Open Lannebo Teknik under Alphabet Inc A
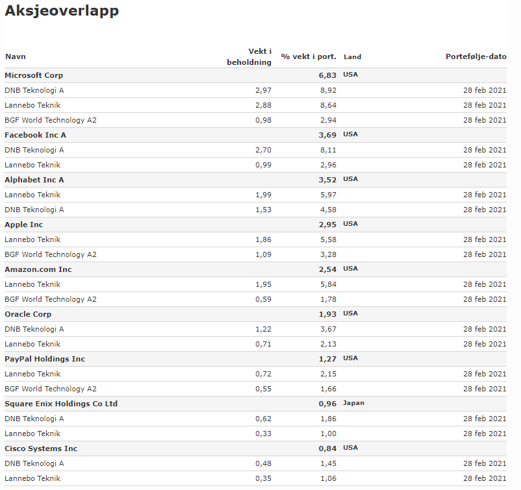The width and height of the screenshot is (521, 490). click(x=32, y=195)
